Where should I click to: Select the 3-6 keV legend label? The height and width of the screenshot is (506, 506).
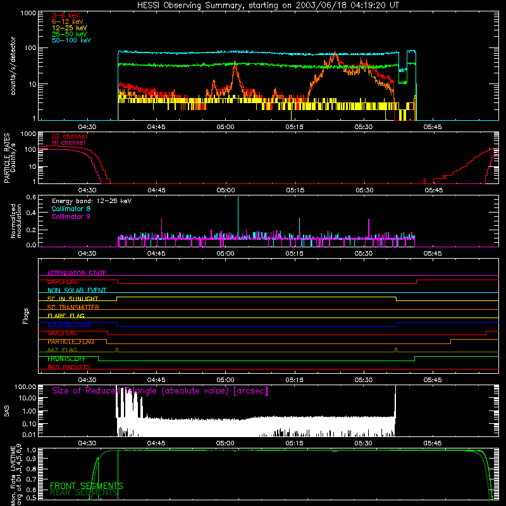[66, 15]
